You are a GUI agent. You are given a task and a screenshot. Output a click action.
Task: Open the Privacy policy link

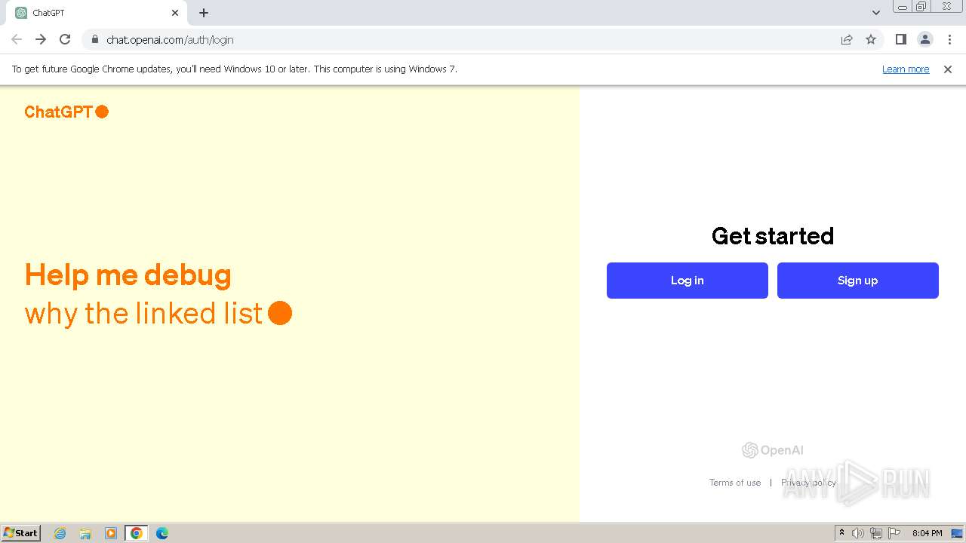click(x=808, y=483)
